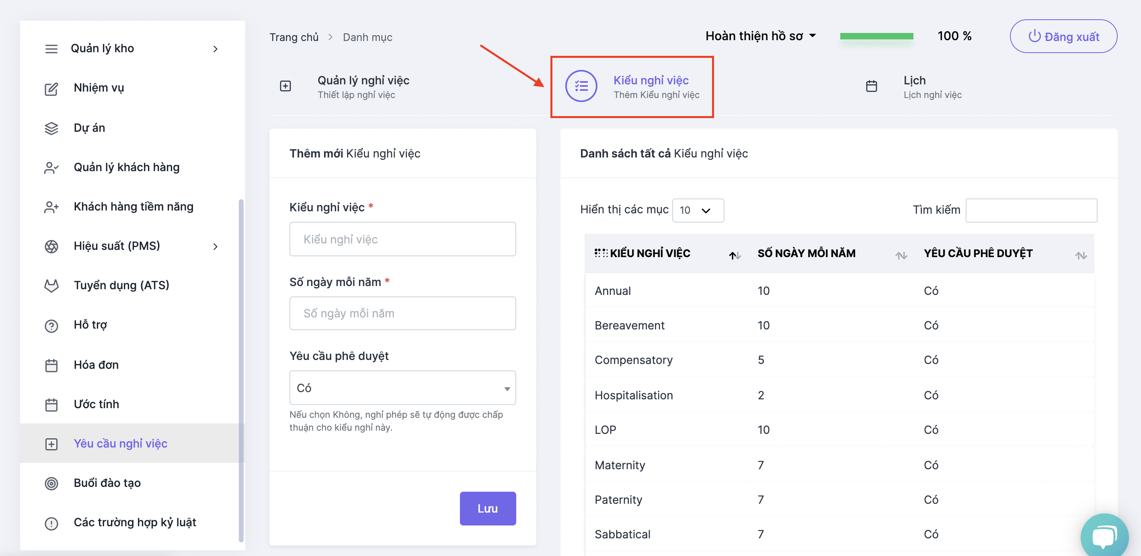Click the Danh mục breadcrumb

367,37
